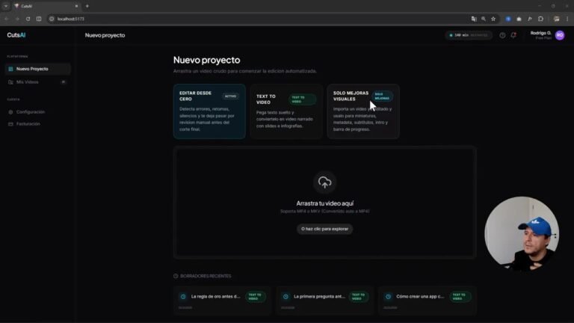Open Mis Videos in the sidebar
This screenshot has width=574, height=323.
point(37,82)
